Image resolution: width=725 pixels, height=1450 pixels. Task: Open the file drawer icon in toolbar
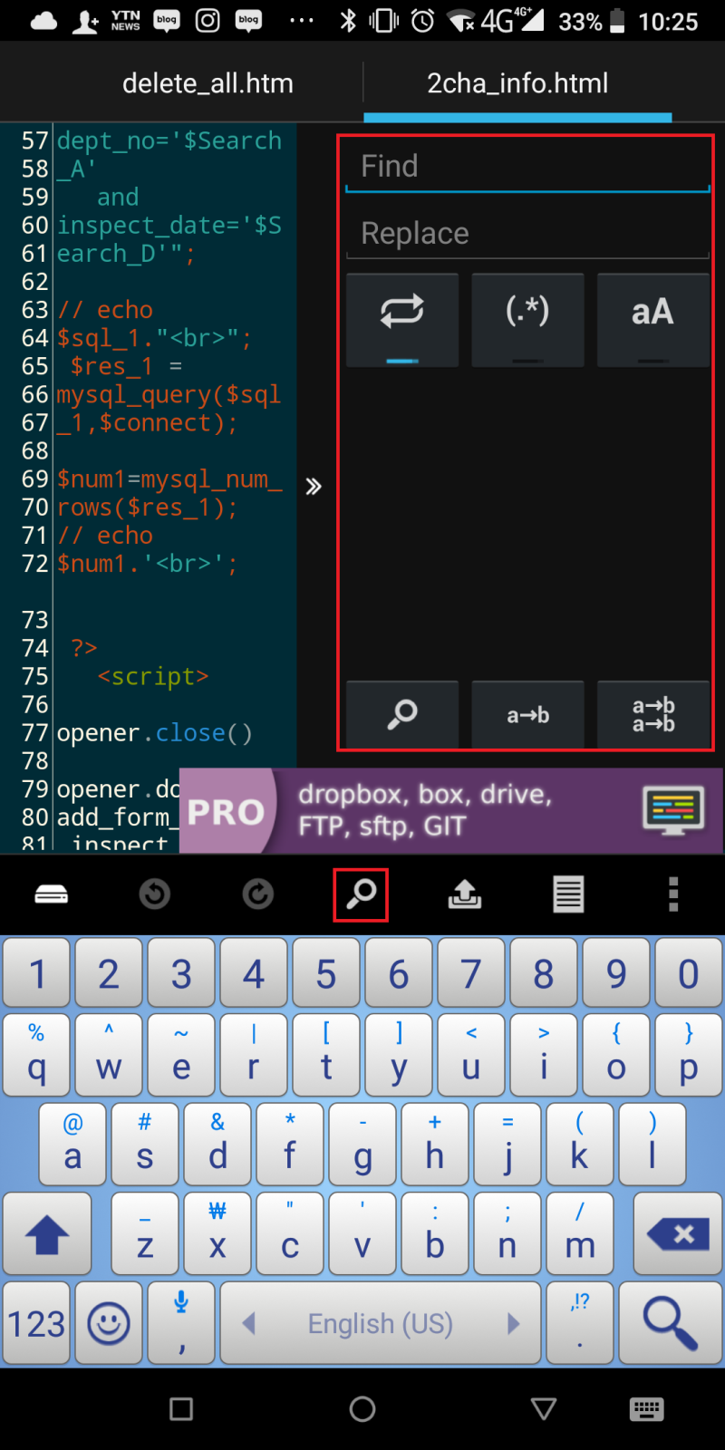tap(52, 894)
